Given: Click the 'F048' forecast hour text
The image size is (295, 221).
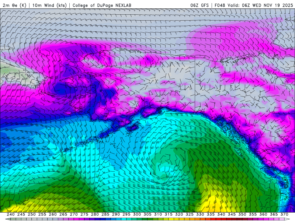Looking at the screenshot, I should pos(220,5).
